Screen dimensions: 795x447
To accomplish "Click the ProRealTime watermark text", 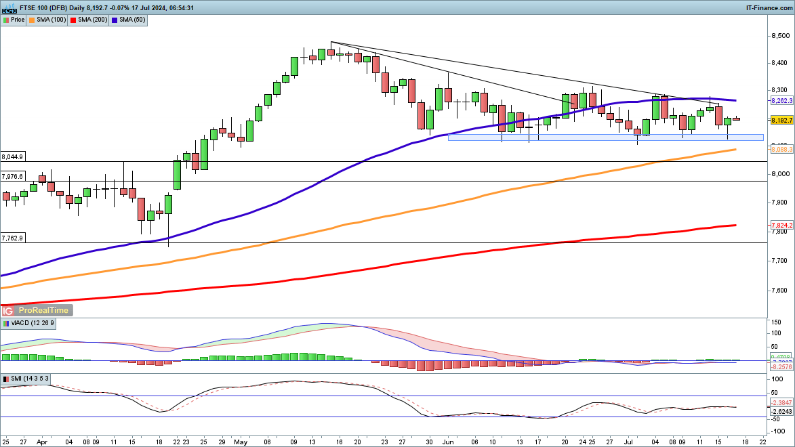I will [x=43, y=310].
